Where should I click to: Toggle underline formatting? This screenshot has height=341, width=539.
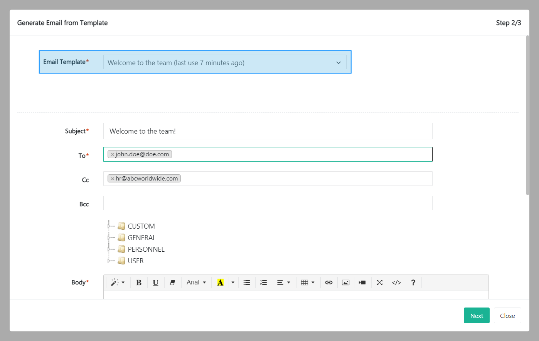(156, 282)
